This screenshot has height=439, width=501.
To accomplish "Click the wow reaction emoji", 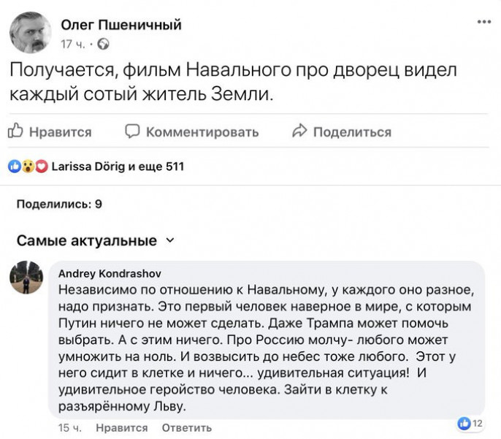I will click(x=27, y=167).
